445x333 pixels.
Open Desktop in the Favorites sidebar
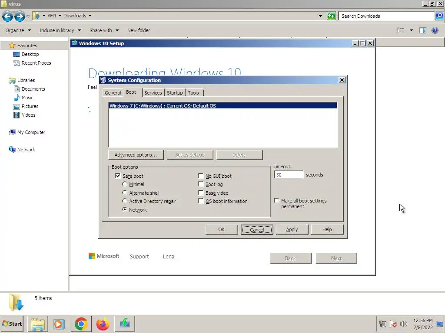30,54
